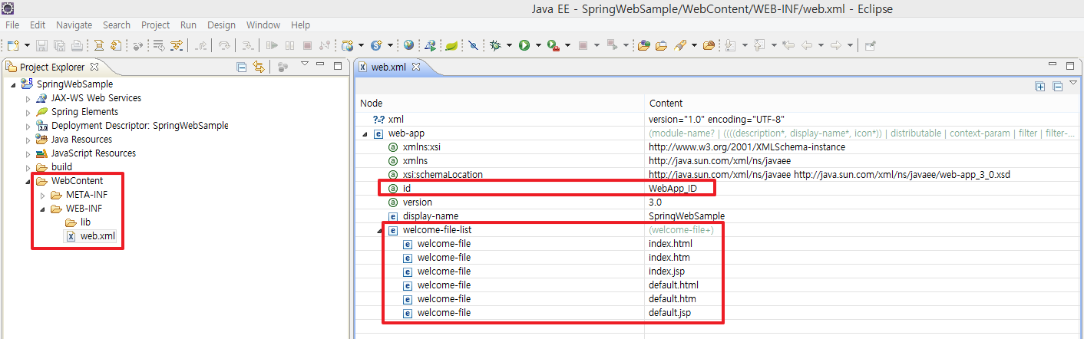
Task: Select the META-INF folder
Action: [x=87, y=195]
